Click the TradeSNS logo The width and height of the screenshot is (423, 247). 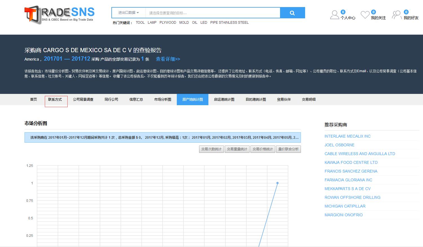coord(60,14)
